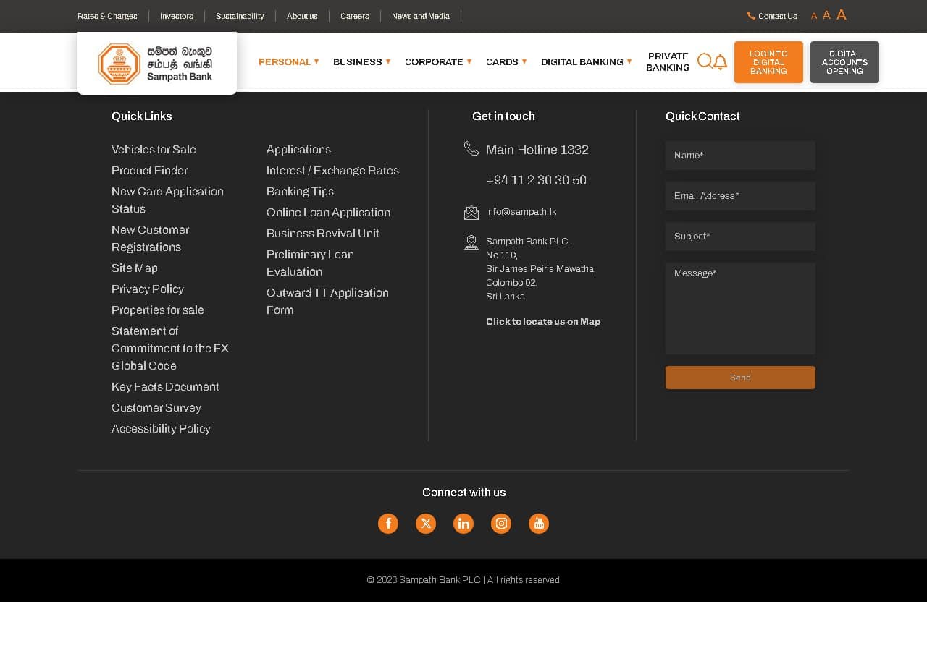Click the map pin icon beside the address
This screenshot has height=651, width=927.
(x=471, y=242)
